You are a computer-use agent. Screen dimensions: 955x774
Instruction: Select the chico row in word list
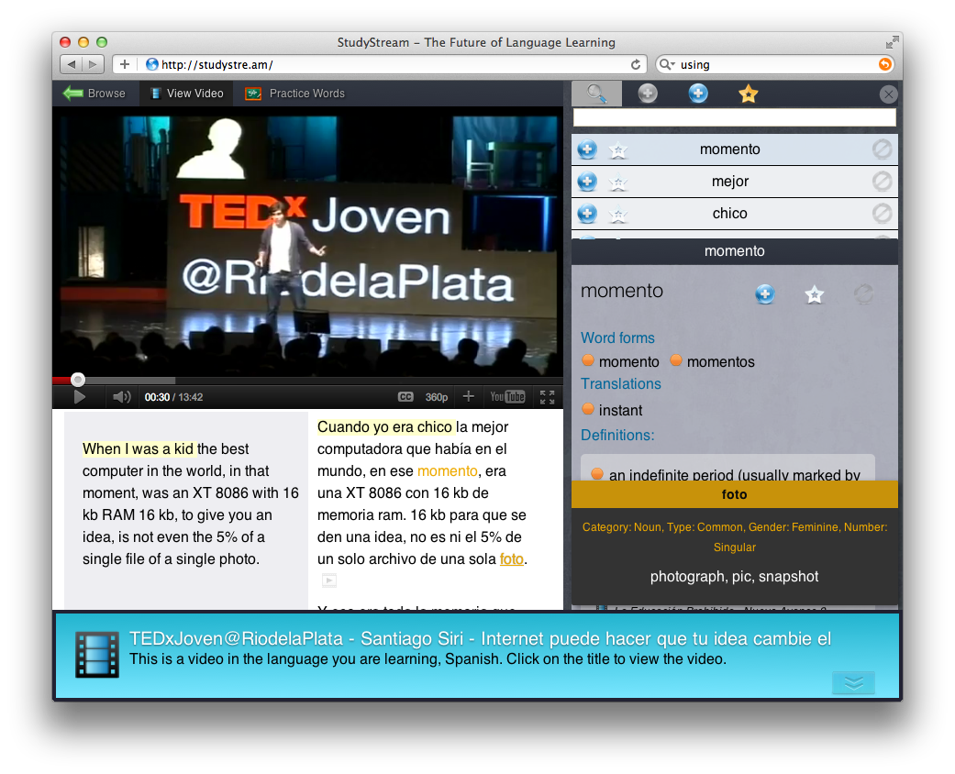pyautogui.click(x=735, y=214)
